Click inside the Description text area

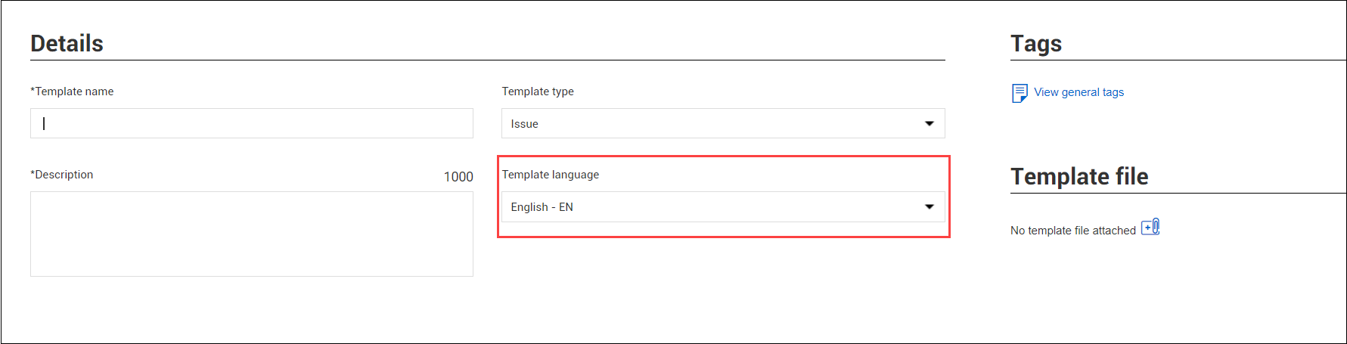(252, 234)
